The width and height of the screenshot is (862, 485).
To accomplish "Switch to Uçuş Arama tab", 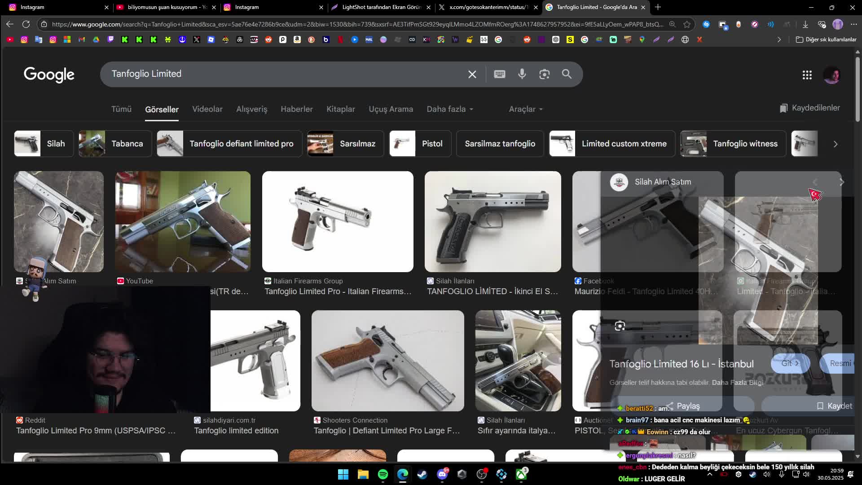I will pos(391,109).
